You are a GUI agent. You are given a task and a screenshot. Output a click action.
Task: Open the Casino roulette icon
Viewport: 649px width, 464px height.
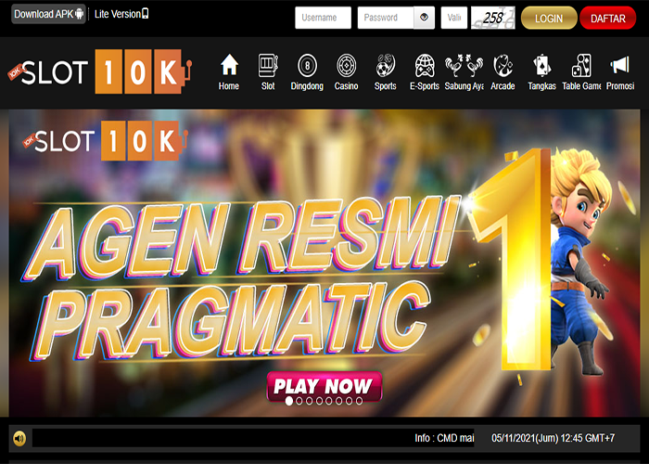click(x=347, y=66)
